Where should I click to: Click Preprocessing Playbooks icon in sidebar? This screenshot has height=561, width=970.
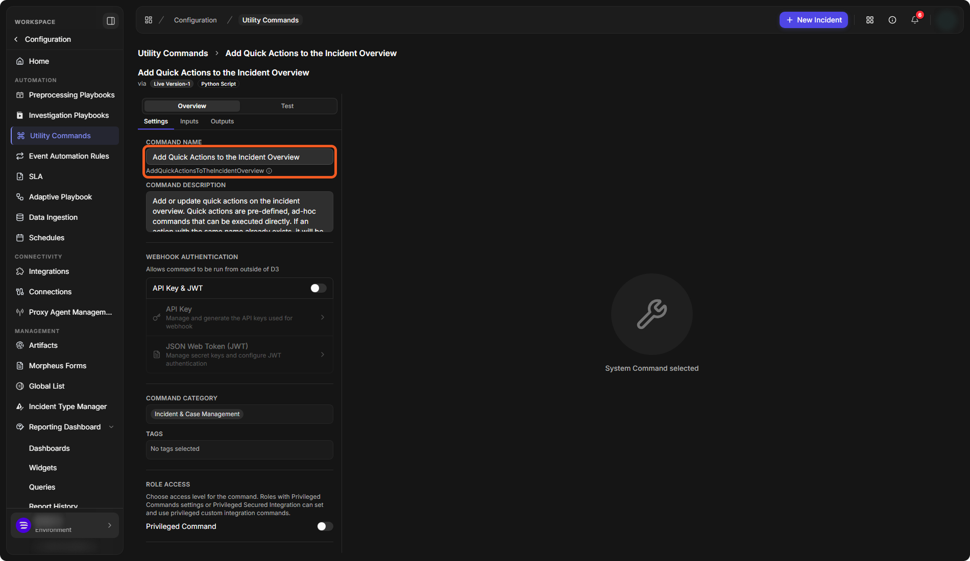[20, 95]
